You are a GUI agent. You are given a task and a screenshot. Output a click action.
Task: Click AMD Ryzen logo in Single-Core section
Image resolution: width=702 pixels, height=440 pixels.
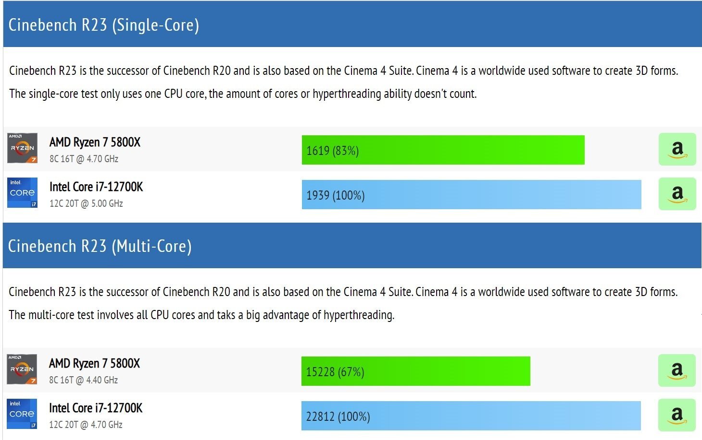[x=22, y=148]
